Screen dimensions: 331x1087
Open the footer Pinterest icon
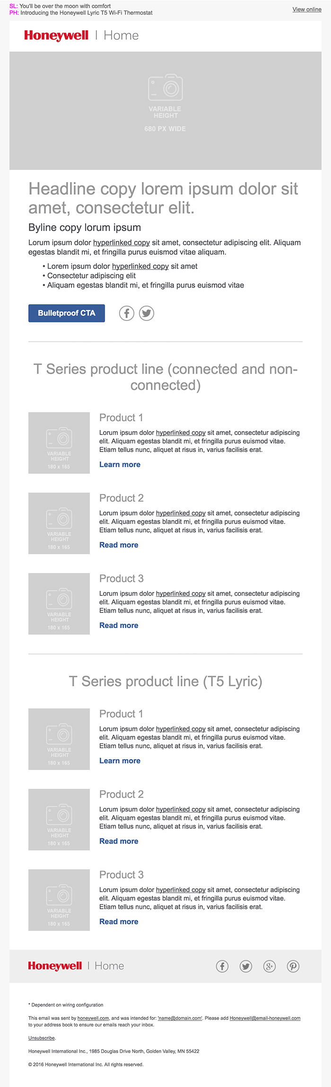293,966
